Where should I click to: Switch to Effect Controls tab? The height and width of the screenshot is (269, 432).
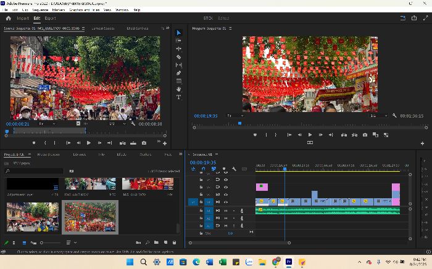(138, 28)
